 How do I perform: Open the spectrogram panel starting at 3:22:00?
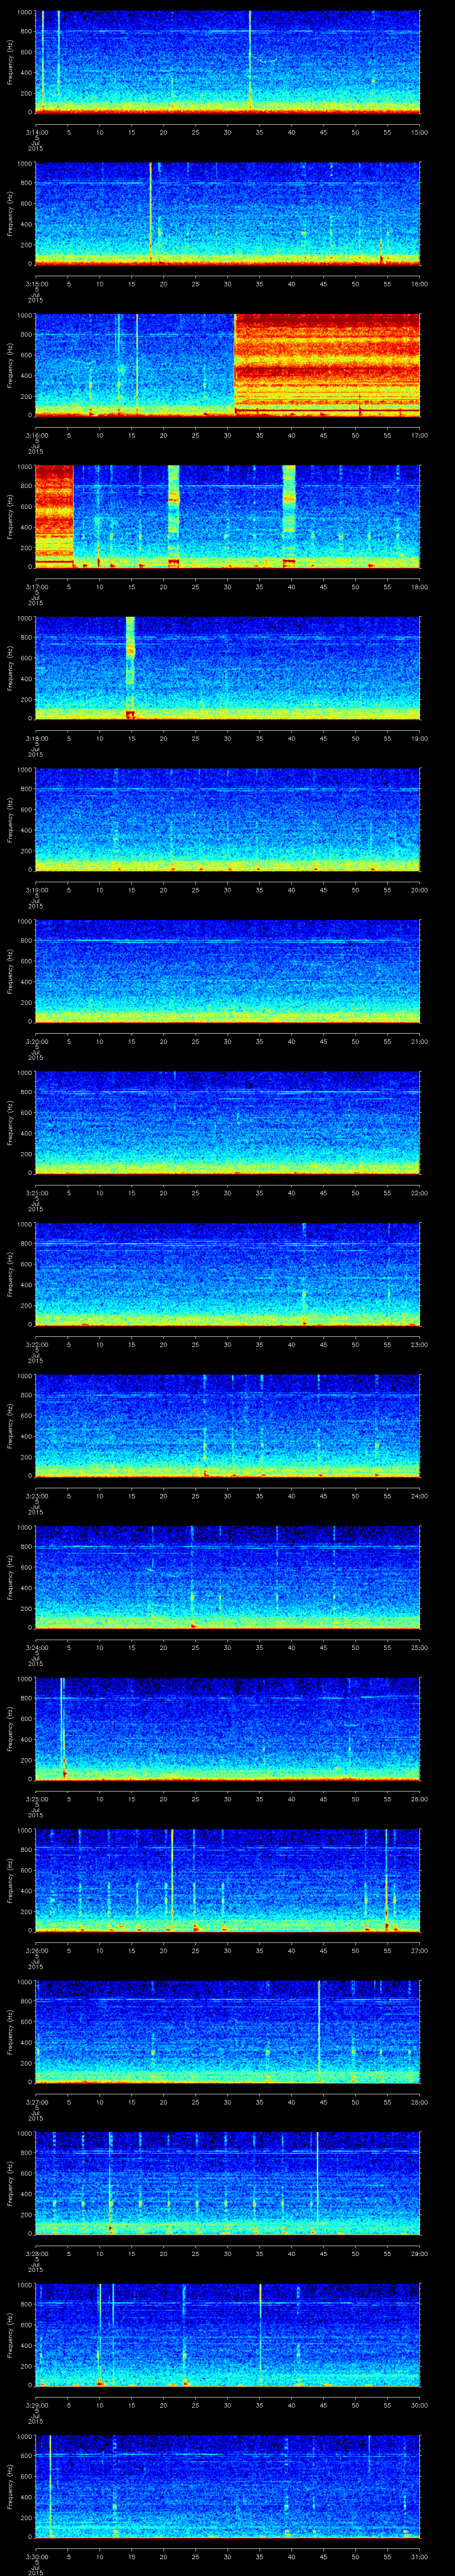click(x=227, y=1274)
